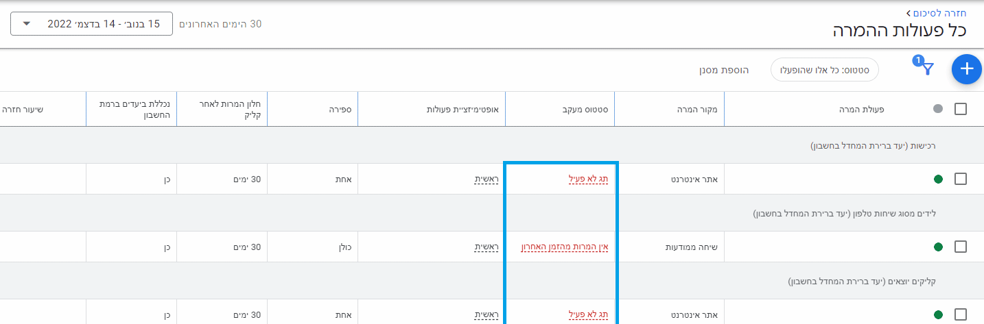Open the date range dropdown 15 בנוב׳ - 14 בדצמ׳ 2022
The width and height of the screenshot is (984, 324).
pos(91,24)
